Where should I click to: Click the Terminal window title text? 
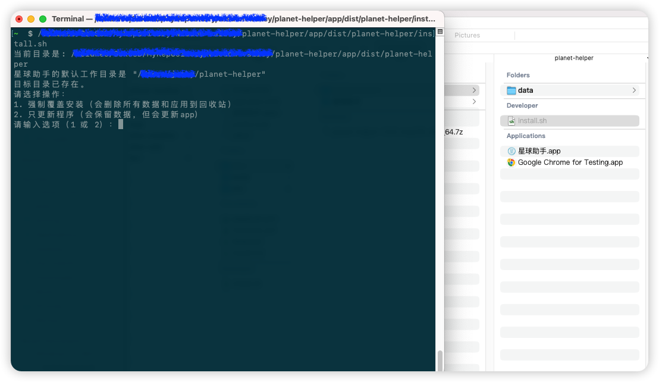[244, 19]
